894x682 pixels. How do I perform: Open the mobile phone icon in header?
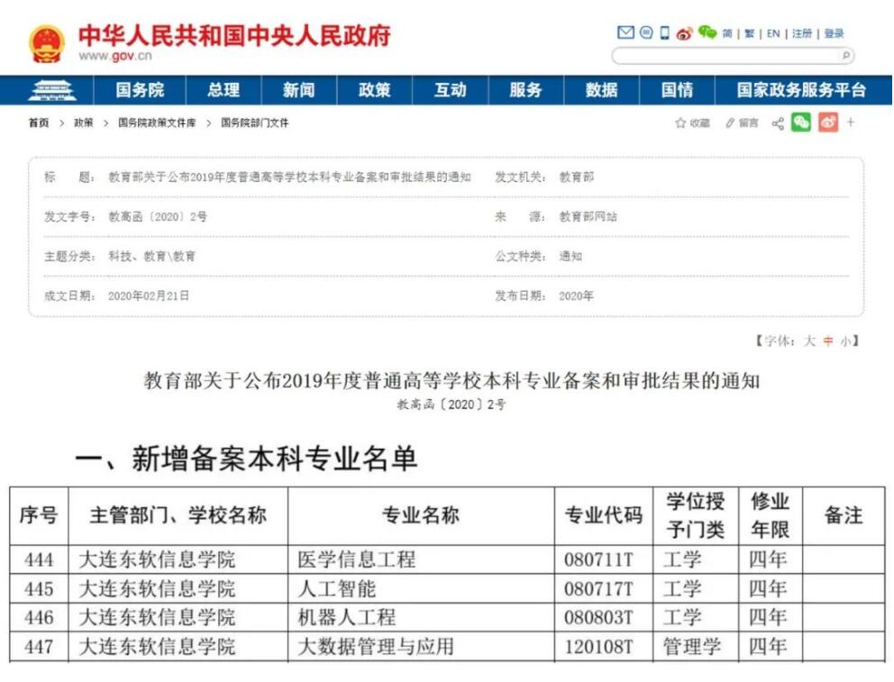pos(665,32)
